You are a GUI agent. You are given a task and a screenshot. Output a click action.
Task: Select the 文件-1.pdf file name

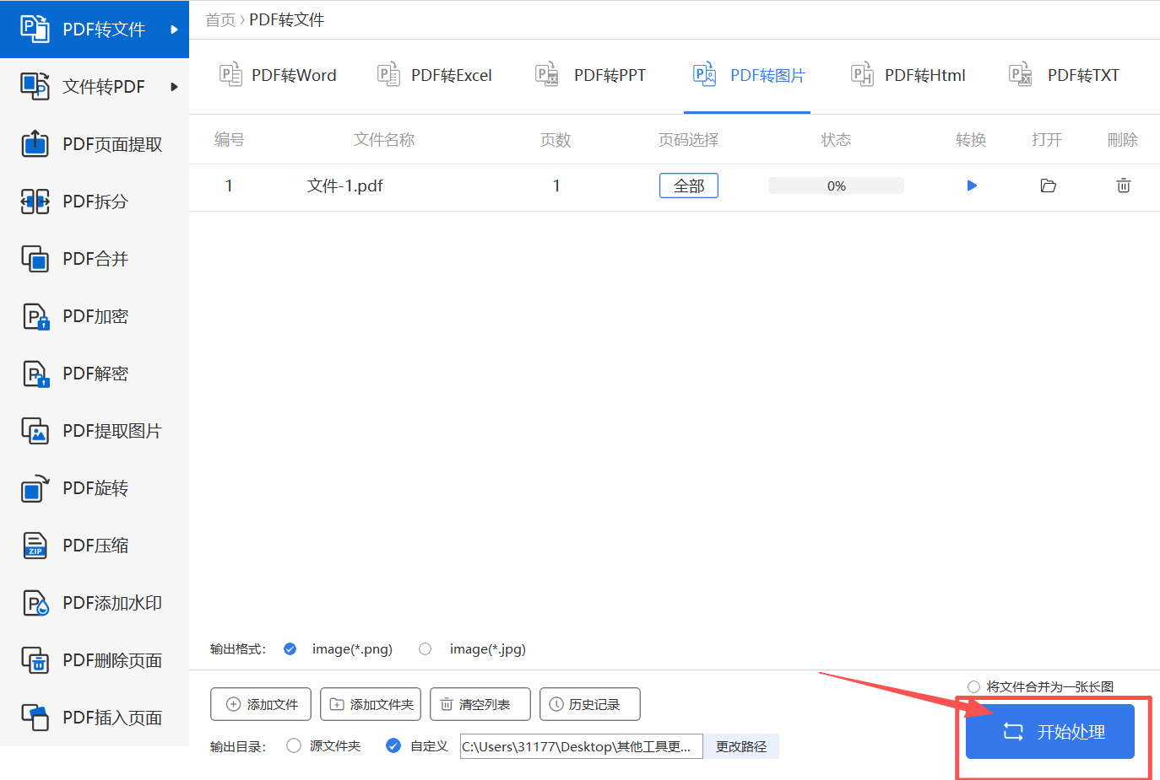tap(344, 186)
